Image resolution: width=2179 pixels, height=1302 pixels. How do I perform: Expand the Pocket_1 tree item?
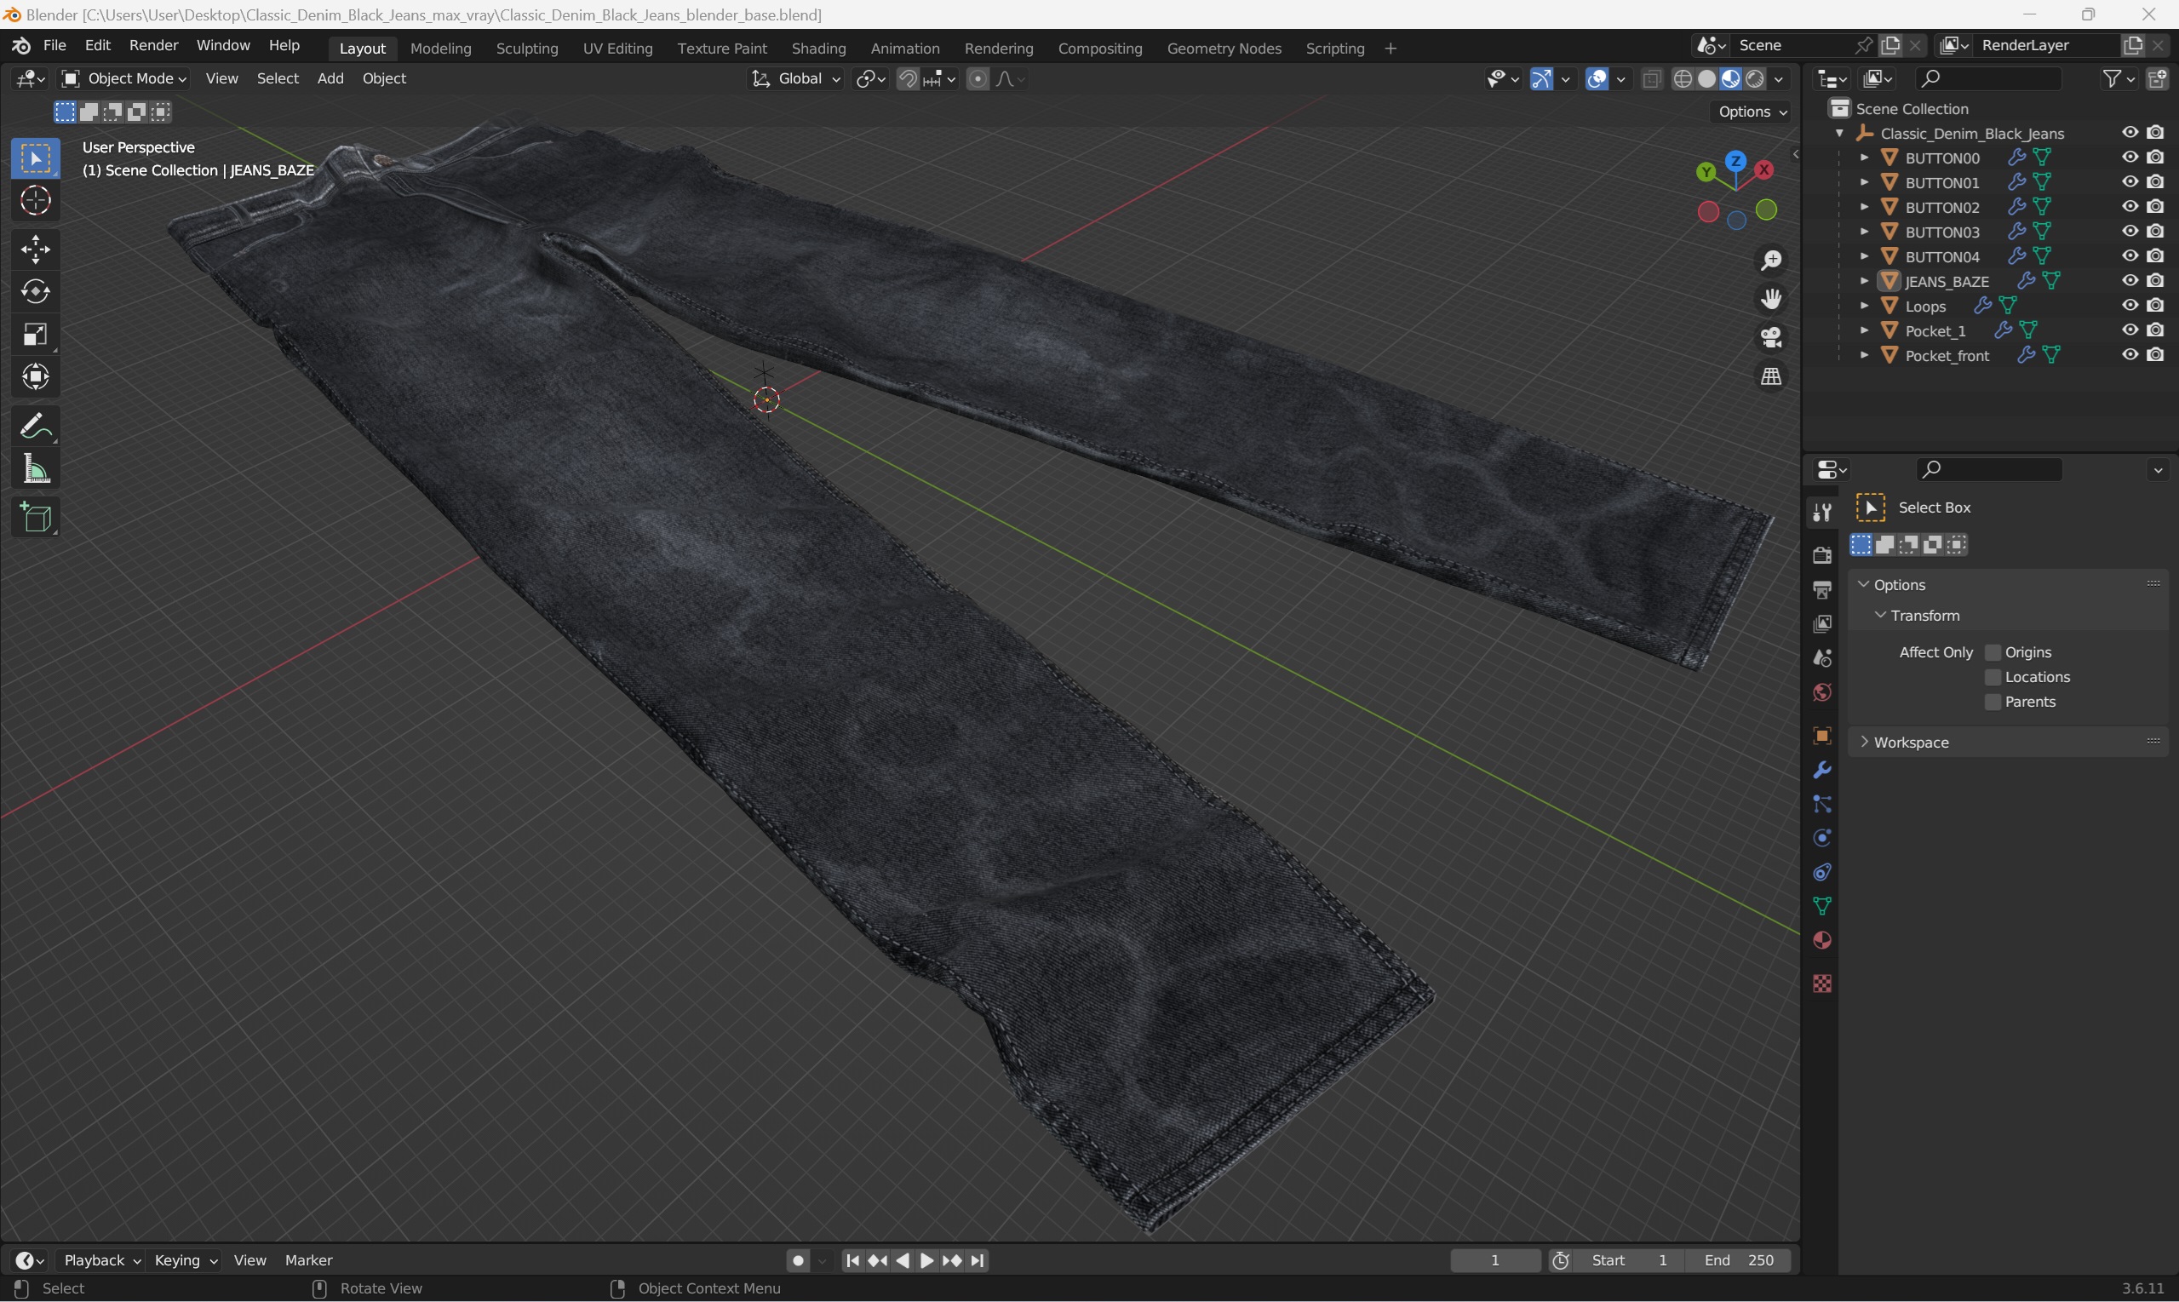[1864, 330]
